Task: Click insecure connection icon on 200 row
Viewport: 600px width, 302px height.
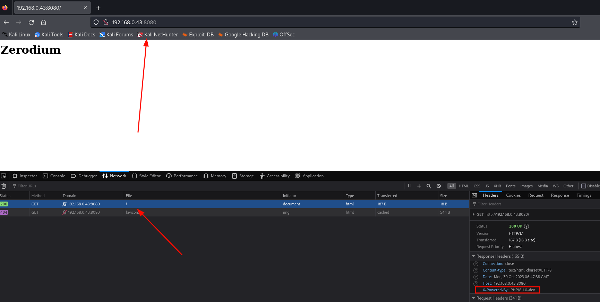Action: [65, 204]
